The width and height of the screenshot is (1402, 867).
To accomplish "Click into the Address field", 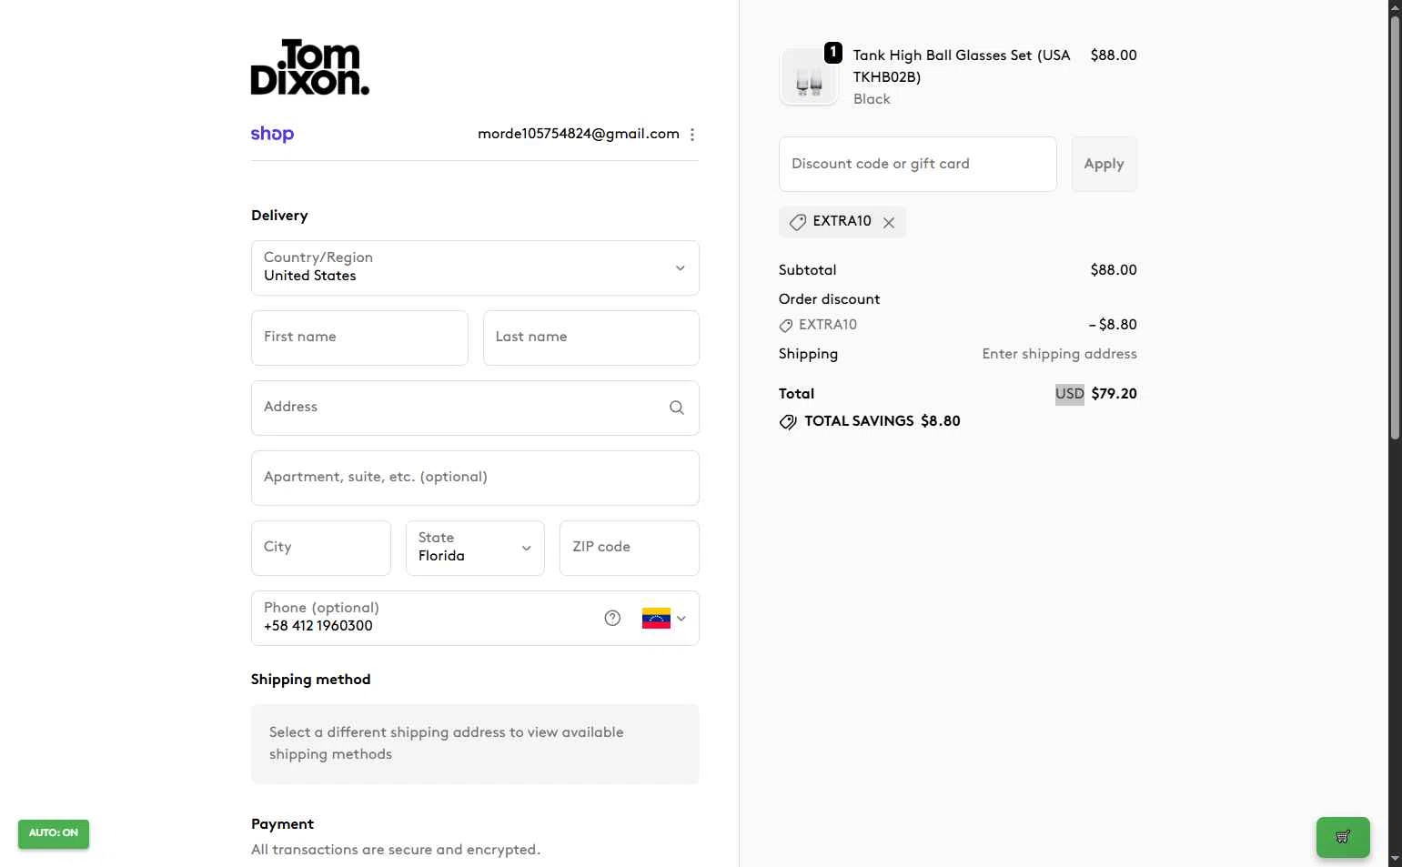I will pyautogui.click(x=475, y=408).
